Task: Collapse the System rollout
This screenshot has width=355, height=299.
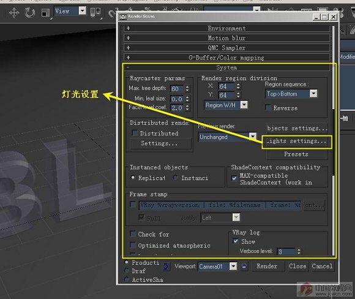Action: point(226,67)
